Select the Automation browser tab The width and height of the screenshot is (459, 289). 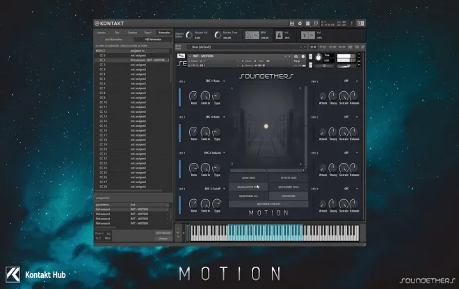tap(164, 33)
